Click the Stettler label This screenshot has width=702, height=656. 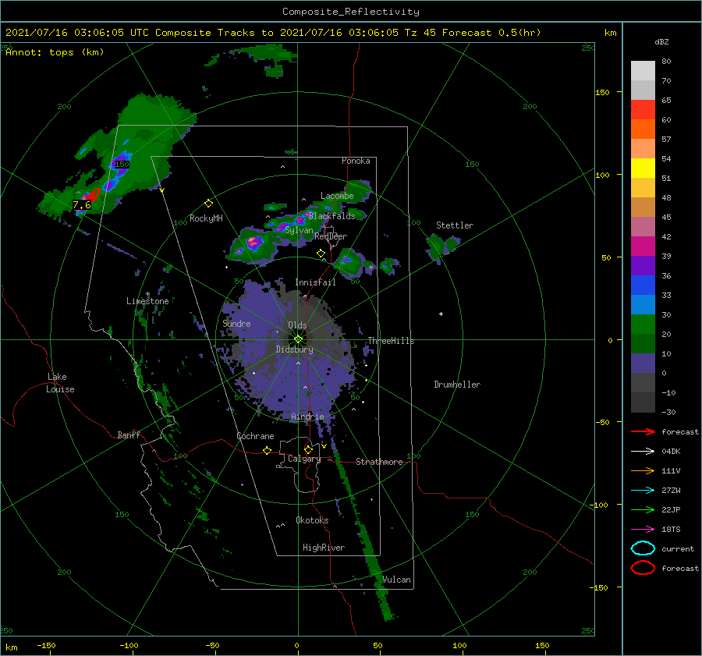click(x=455, y=225)
